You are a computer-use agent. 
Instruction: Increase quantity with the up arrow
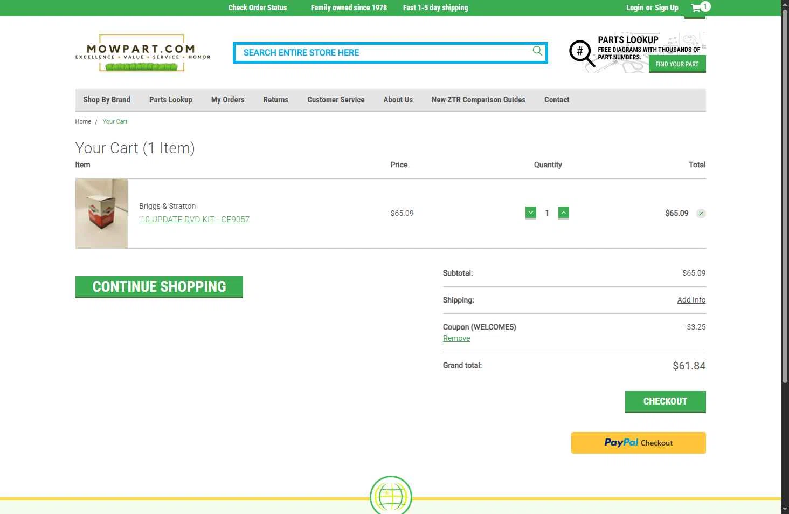click(x=564, y=213)
